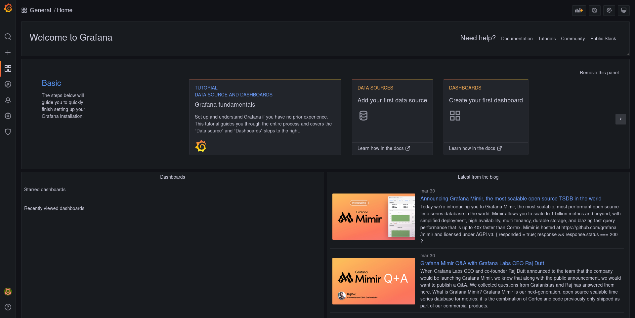Viewport: 635px width, 318px height.
Task: Open the Help question mark icon
Action: [x=8, y=307]
